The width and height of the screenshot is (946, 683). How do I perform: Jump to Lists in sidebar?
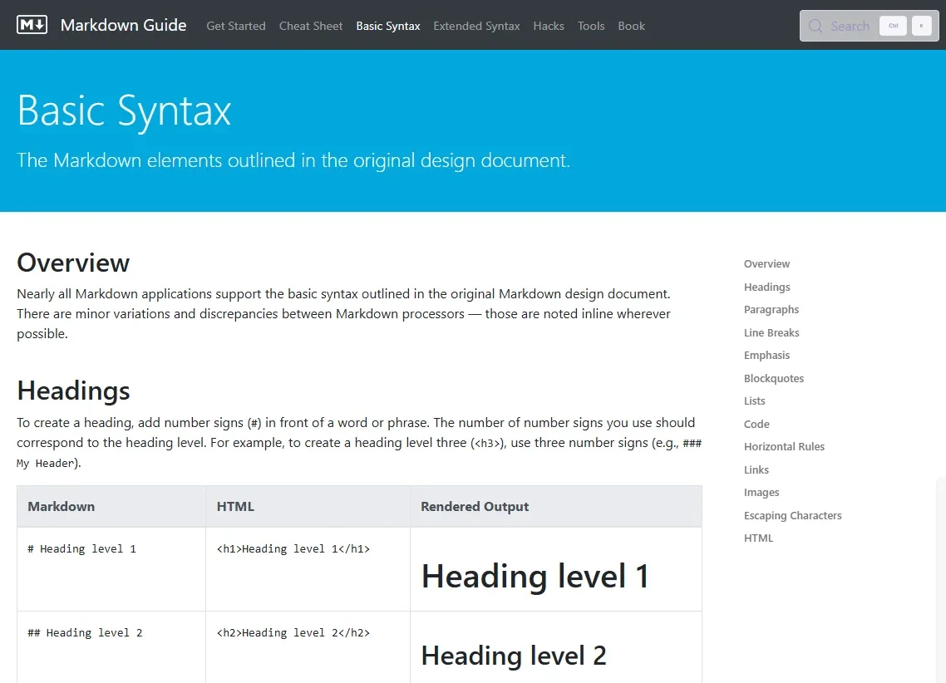coord(754,400)
